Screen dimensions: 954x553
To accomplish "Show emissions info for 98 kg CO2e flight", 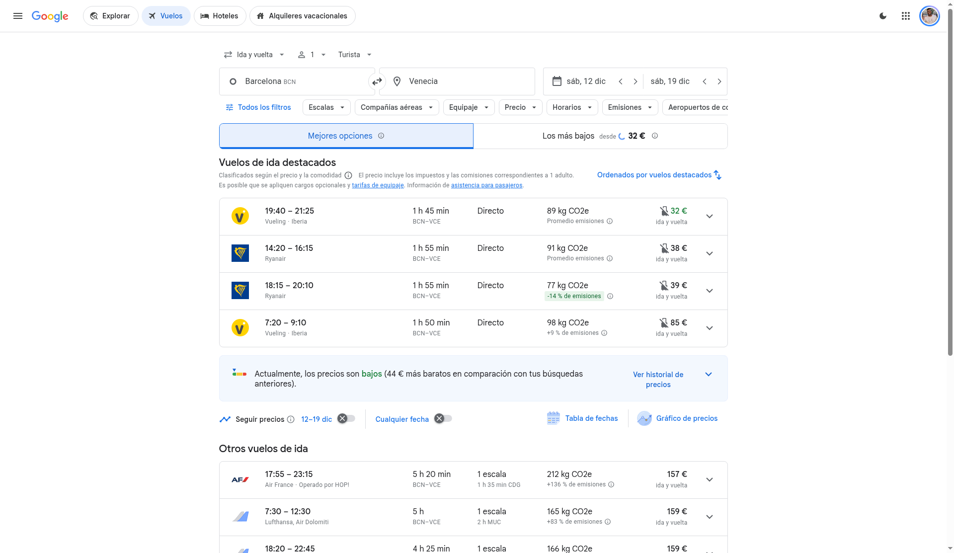I will coord(604,333).
